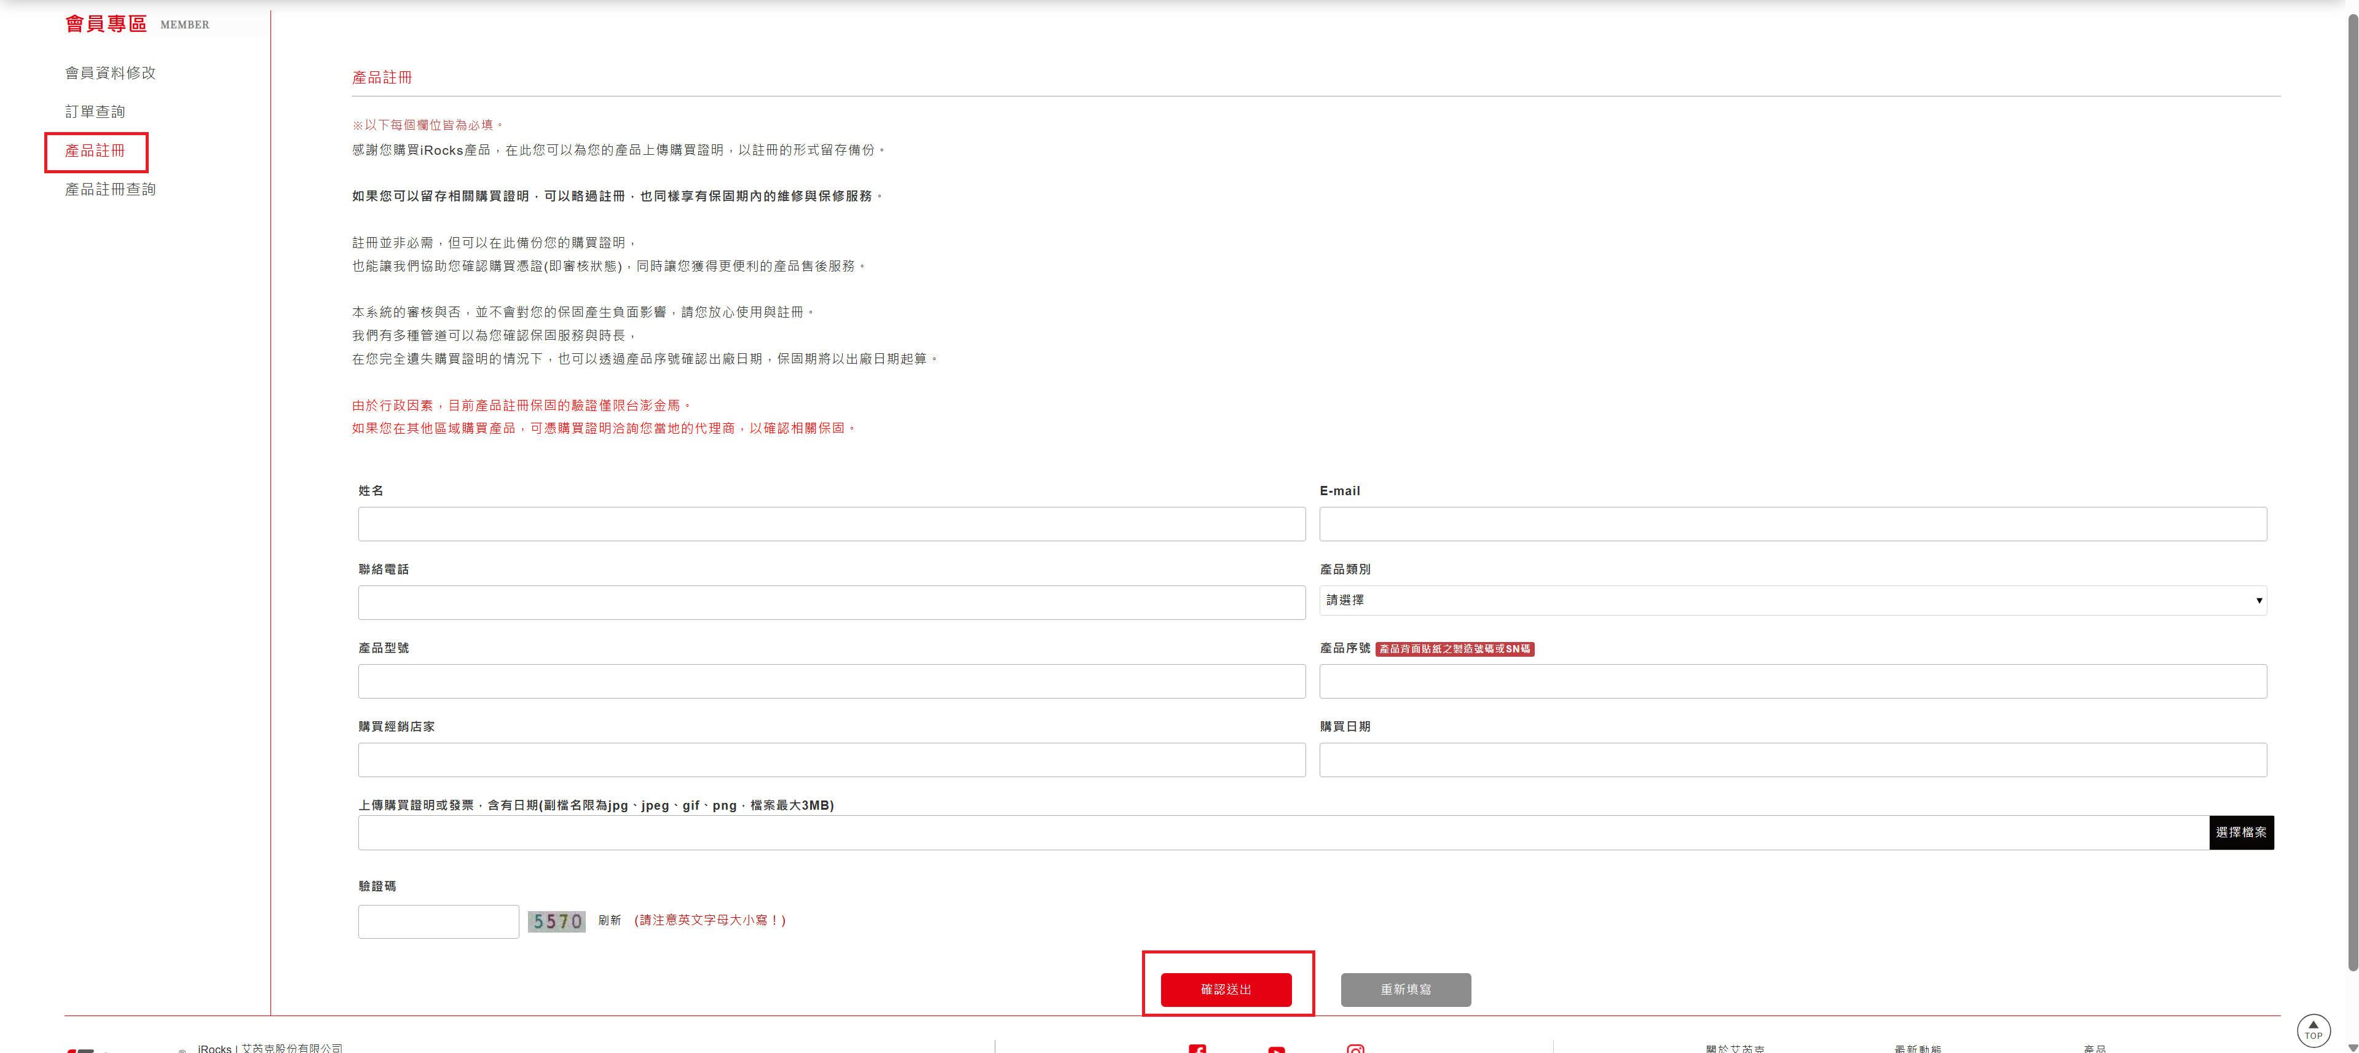The width and height of the screenshot is (2359, 1053).
Task: Open the Facebook icon in footer
Action: click(1197, 1049)
